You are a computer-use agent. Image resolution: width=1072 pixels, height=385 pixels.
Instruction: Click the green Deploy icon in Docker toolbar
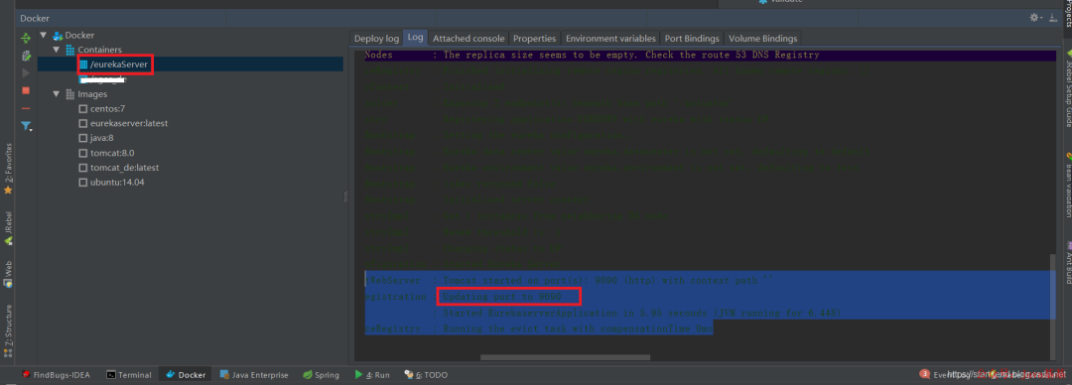coord(26,38)
